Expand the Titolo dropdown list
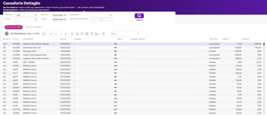 coord(36,20)
